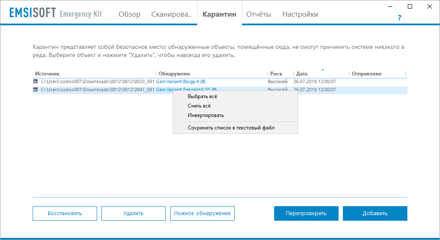Select the Карантин tab
Screen dimensions: 440x240
point(220,14)
